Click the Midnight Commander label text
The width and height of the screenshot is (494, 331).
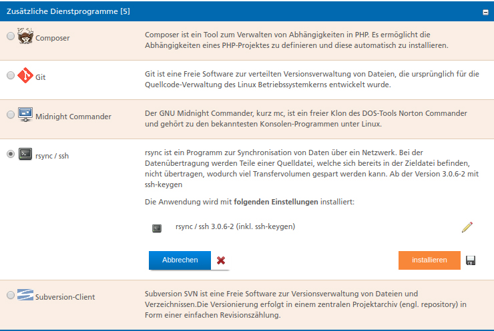click(73, 117)
